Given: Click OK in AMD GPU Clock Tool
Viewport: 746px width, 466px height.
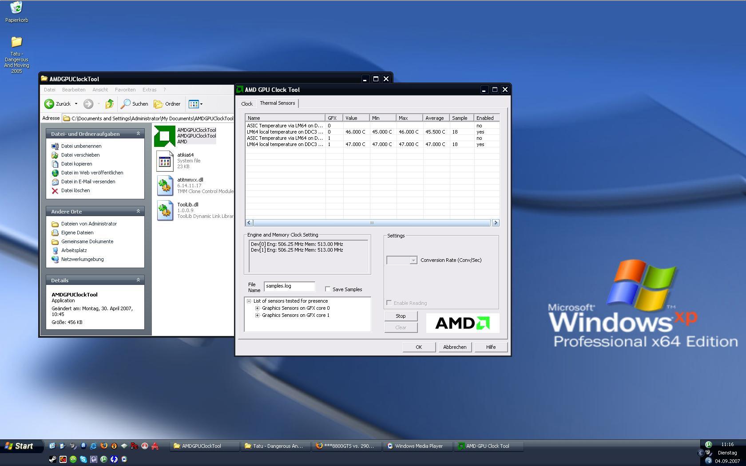Looking at the screenshot, I should click(x=419, y=347).
